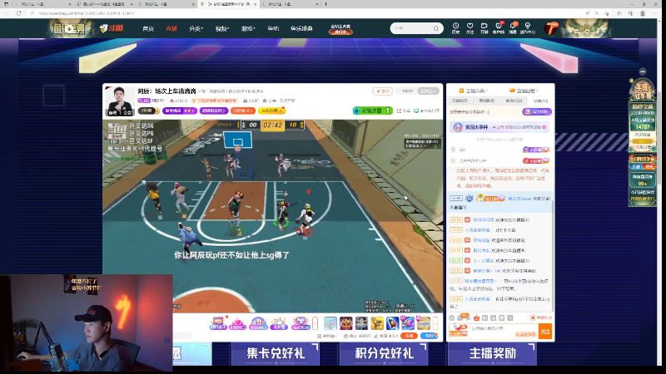Open the 首页 navigation item
Image resolution: width=666 pixels, height=374 pixels.
point(148,28)
